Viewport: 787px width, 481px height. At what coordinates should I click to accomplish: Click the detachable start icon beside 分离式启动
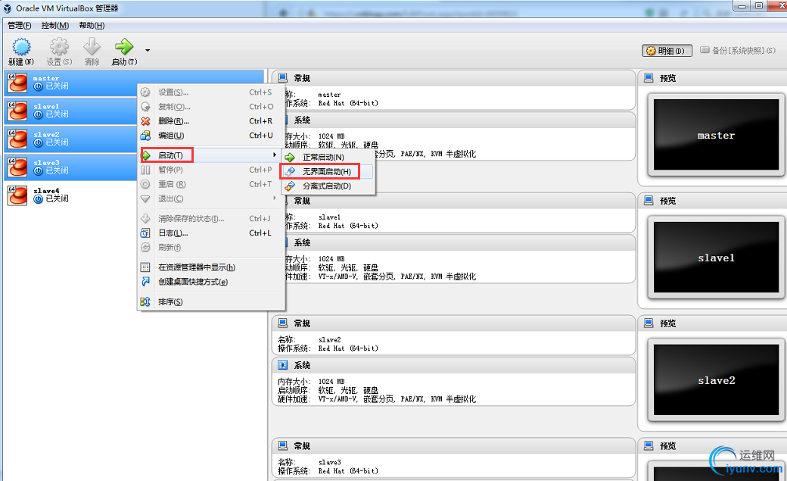tap(290, 186)
